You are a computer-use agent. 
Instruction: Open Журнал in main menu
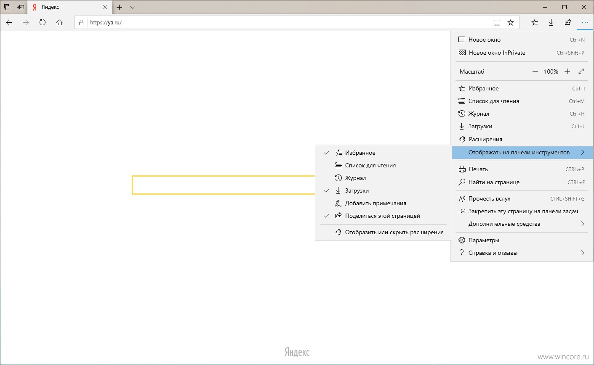(x=522, y=114)
